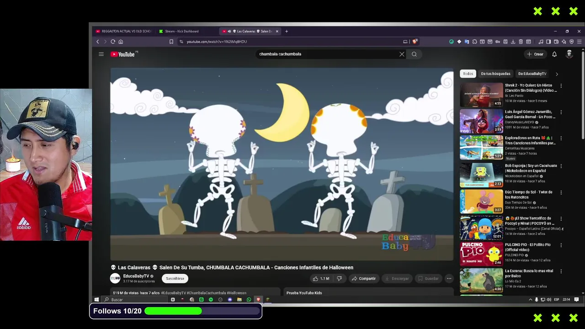Open YouTube notifications bell
585x329 pixels.
coord(554,54)
